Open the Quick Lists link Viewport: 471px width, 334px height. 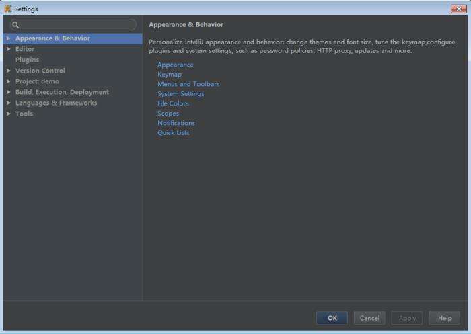coord(174,133)
